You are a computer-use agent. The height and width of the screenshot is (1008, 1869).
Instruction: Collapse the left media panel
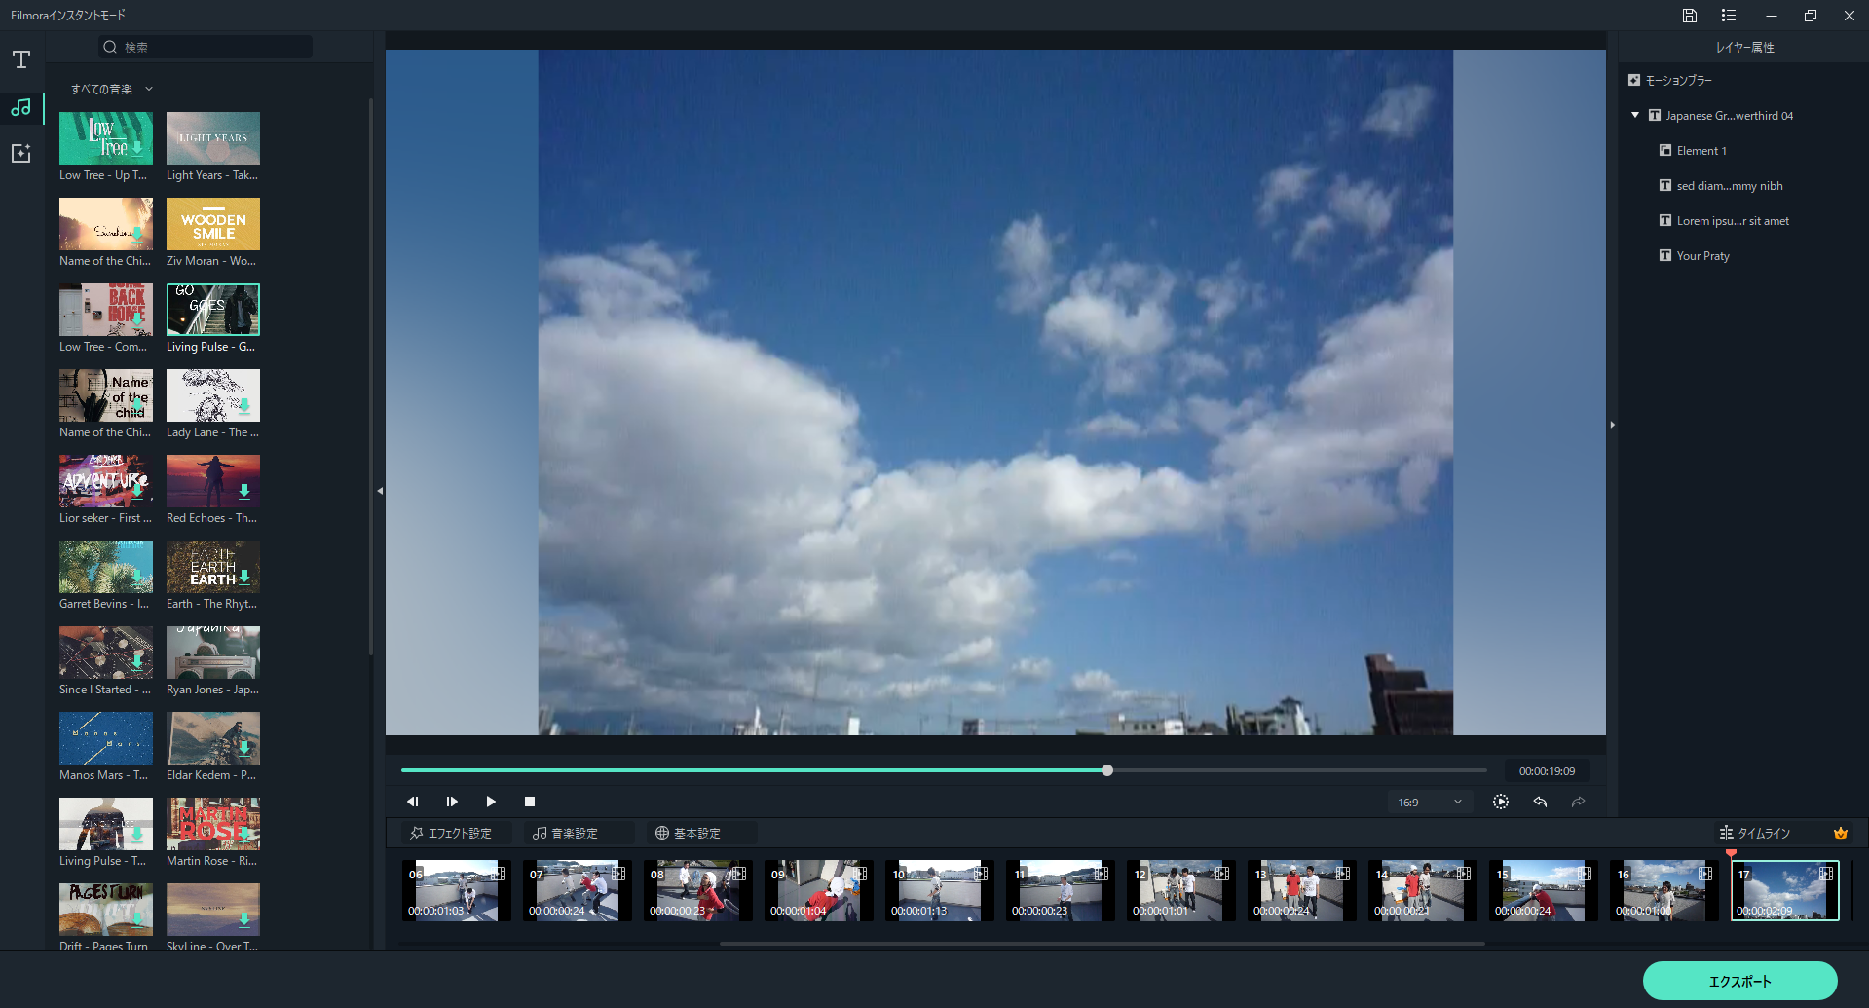click(380, 491)
